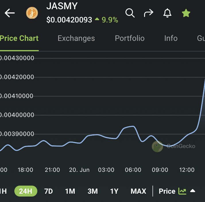
Task: Tap the 0.00390000 axis label
Action: [x=17, y=134]
